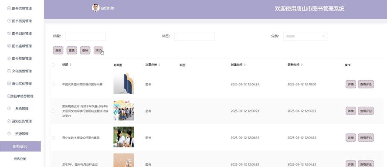The image size is (387, 167).
Task: Click the 图书信息管理 sidebar icon
Action: [9, 8]
